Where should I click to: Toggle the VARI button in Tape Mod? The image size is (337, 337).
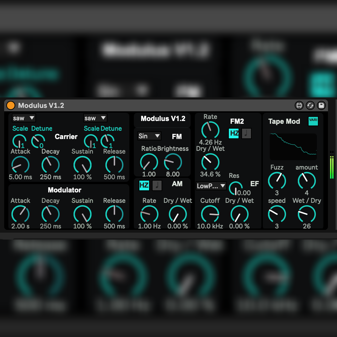click(313, 121)
